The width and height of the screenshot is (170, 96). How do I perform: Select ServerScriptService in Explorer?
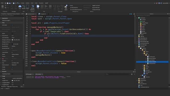click(x=144, y=43)
